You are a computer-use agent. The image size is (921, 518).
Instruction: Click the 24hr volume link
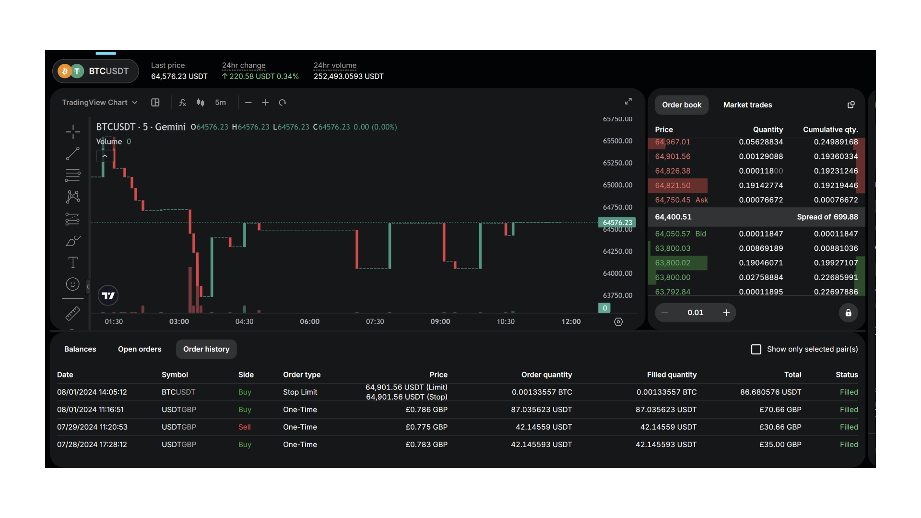(x=334, y=66)
